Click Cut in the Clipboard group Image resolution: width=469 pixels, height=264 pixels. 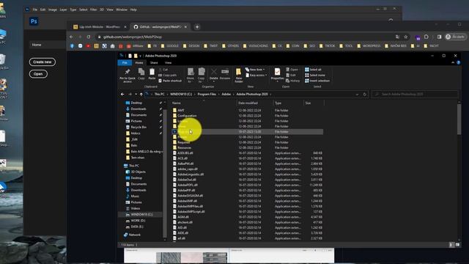[163, 70]
